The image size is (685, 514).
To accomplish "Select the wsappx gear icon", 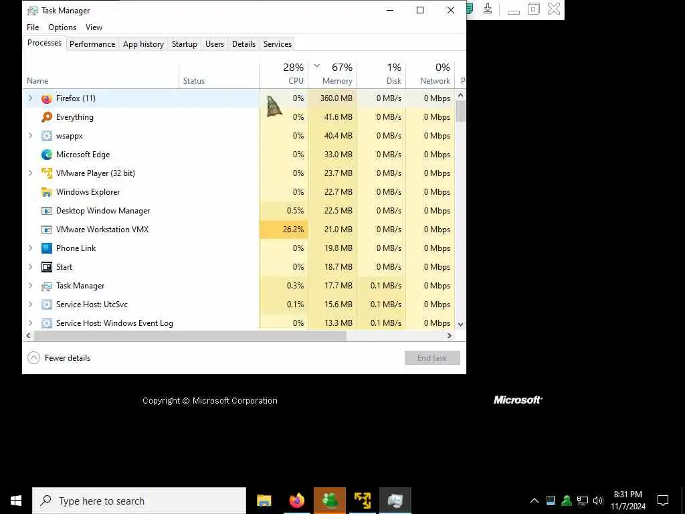I will [46, 136].
